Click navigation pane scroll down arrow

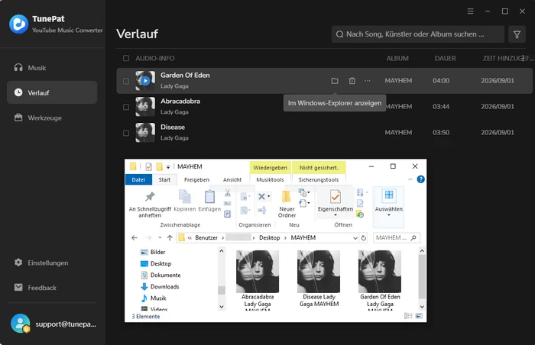pyautogui.click(x=222, y=307)
